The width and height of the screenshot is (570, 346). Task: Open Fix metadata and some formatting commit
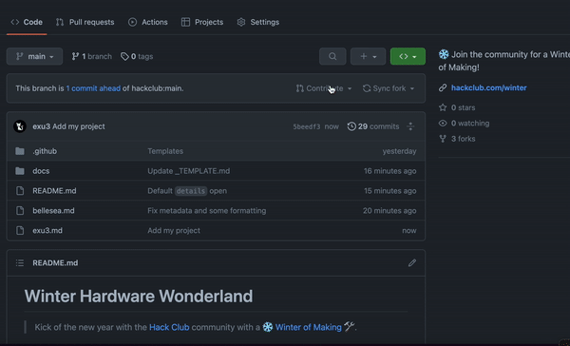(x=207, y=211)
